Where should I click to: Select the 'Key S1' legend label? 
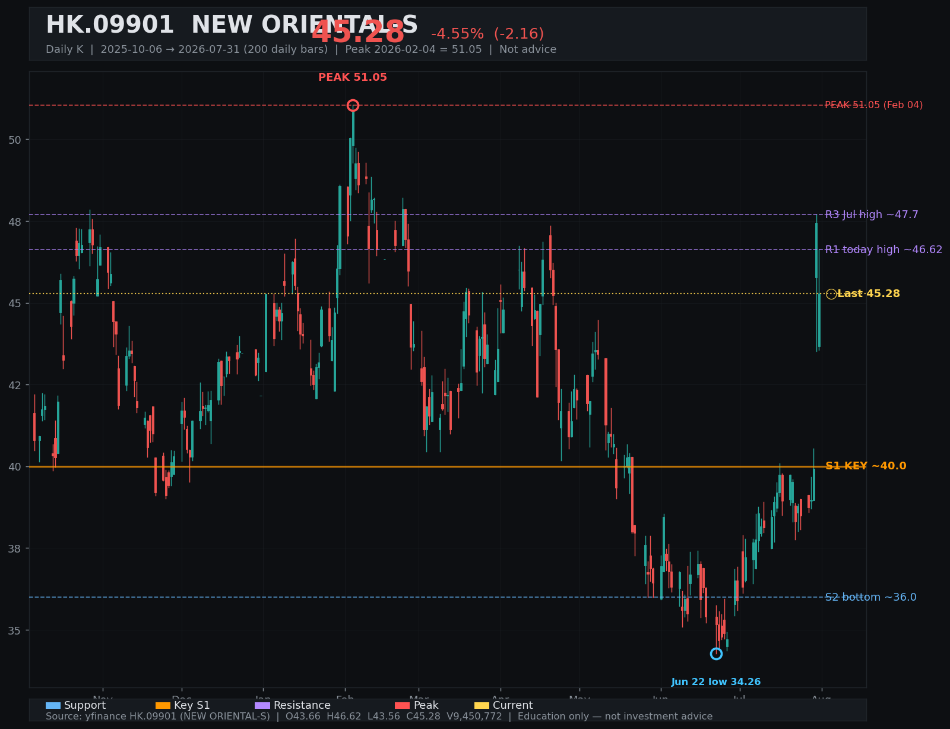(192, 705)
